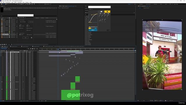The width and height of the screenshot is (186, 105).
Task: Select the Default workspace in top bar
Action: point(129,4)
